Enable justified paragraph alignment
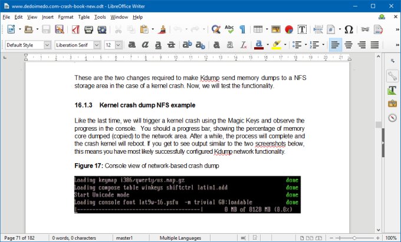The height and width of the screenshot is (242, 401). pyautogui.click(x=376, y=45)
